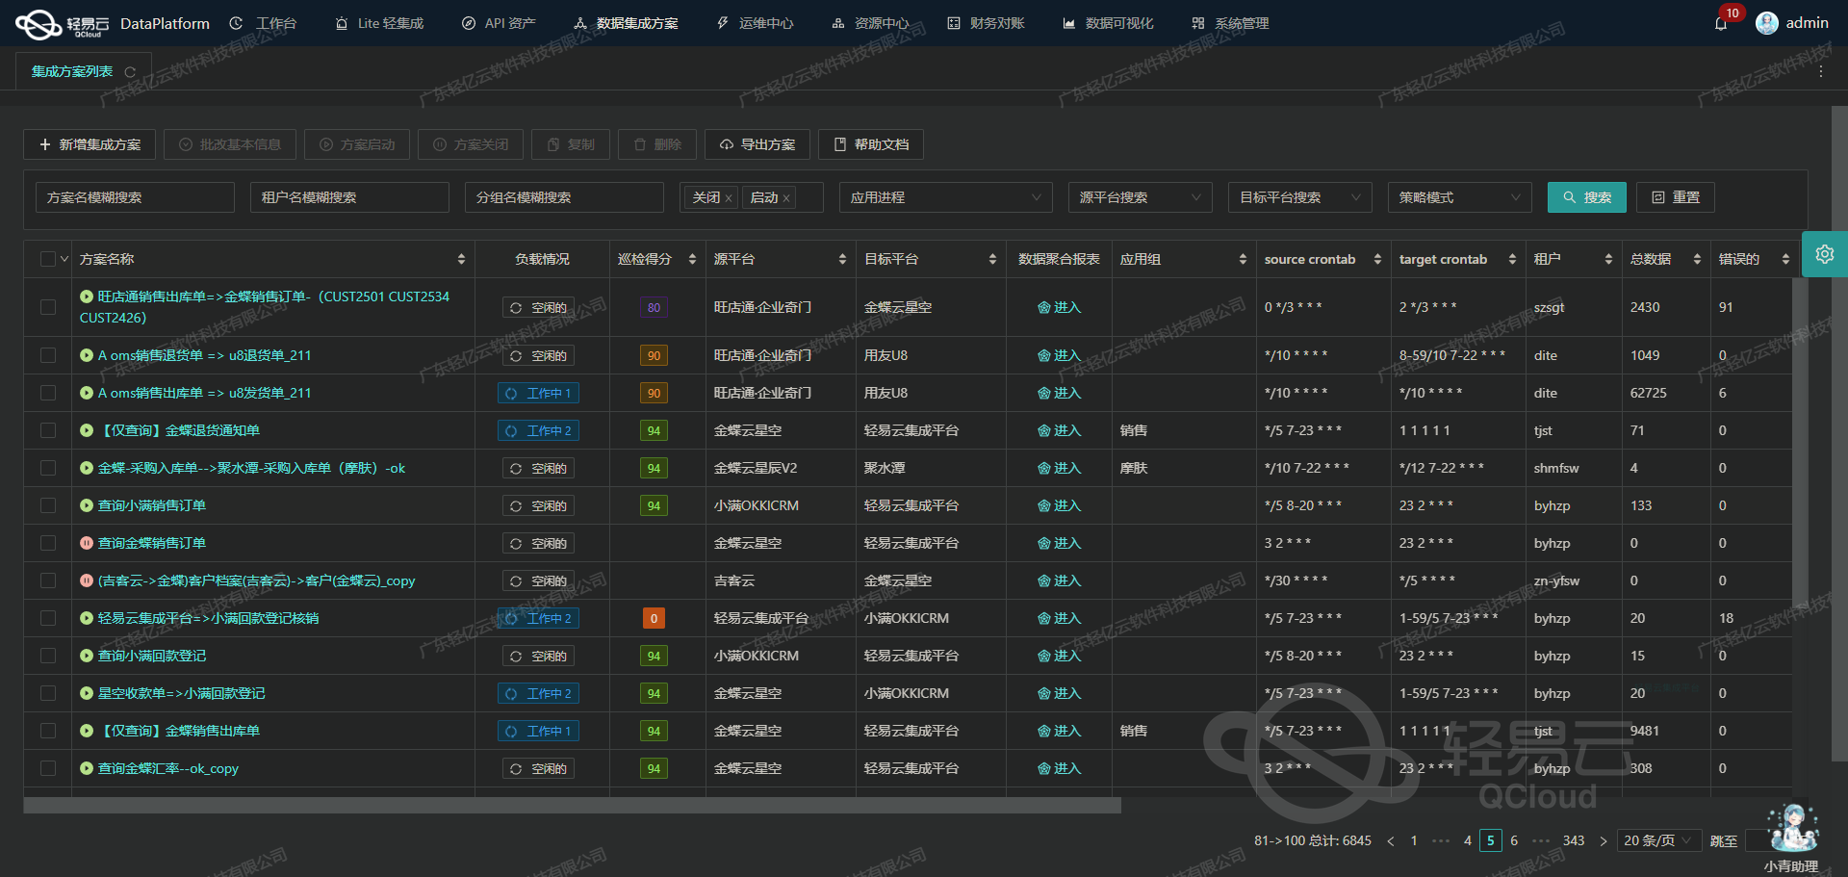
Task: Open 帮助文档 button
Action: pyautogui.click(x=871, y=144)
